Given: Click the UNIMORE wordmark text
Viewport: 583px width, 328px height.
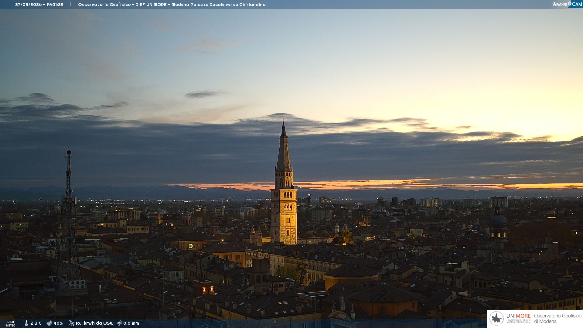Looking at the screenshot, I should [x=518, y=316].
